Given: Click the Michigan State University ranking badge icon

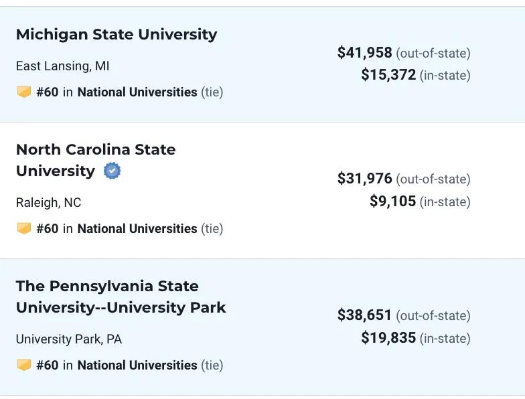Looking at the screenshot, I should click(x=24, y=92).
